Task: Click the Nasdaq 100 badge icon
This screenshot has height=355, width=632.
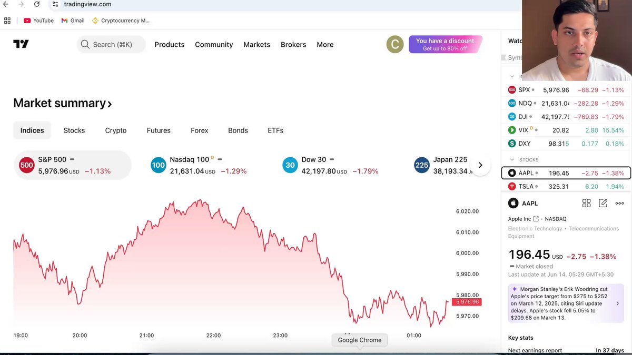Action: 158,165
